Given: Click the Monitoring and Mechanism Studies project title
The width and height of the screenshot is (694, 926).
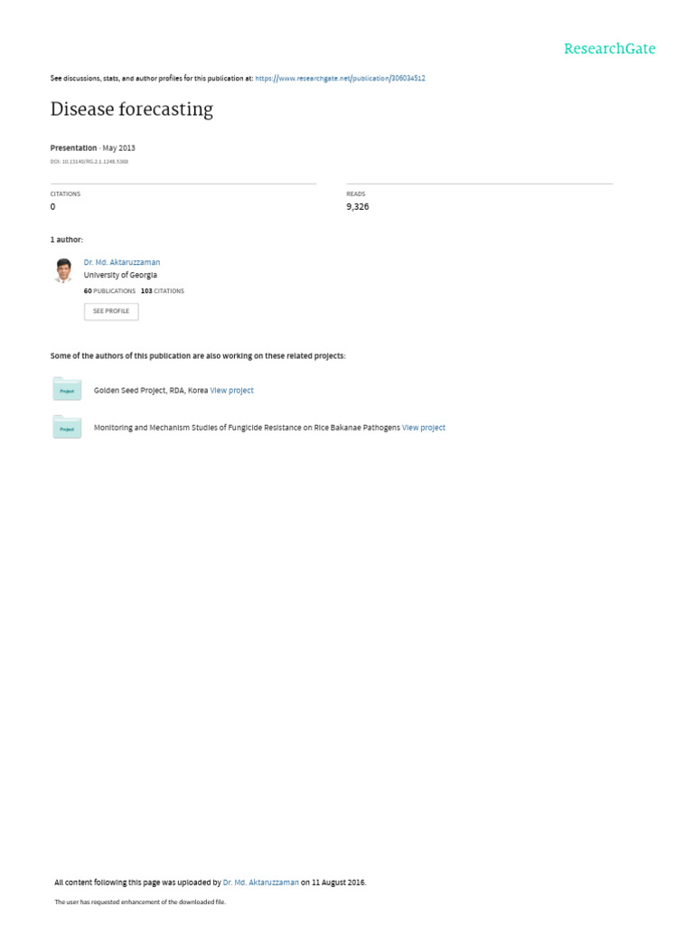Looking at the screenshot, I should [247, 428].
